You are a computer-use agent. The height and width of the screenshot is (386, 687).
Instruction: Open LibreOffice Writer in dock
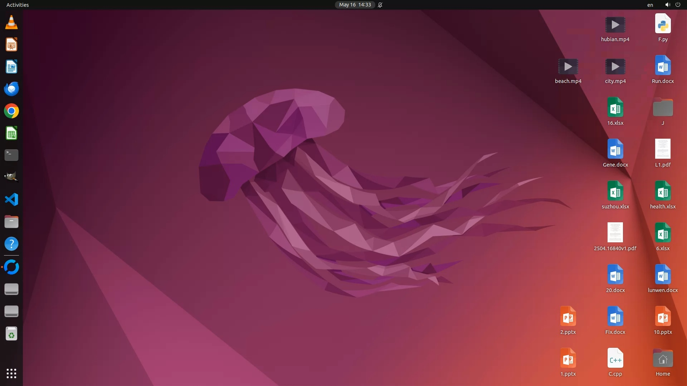coord(11,67)
